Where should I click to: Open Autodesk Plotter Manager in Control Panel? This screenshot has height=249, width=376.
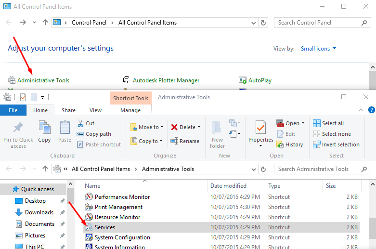[x=166, y=80]
